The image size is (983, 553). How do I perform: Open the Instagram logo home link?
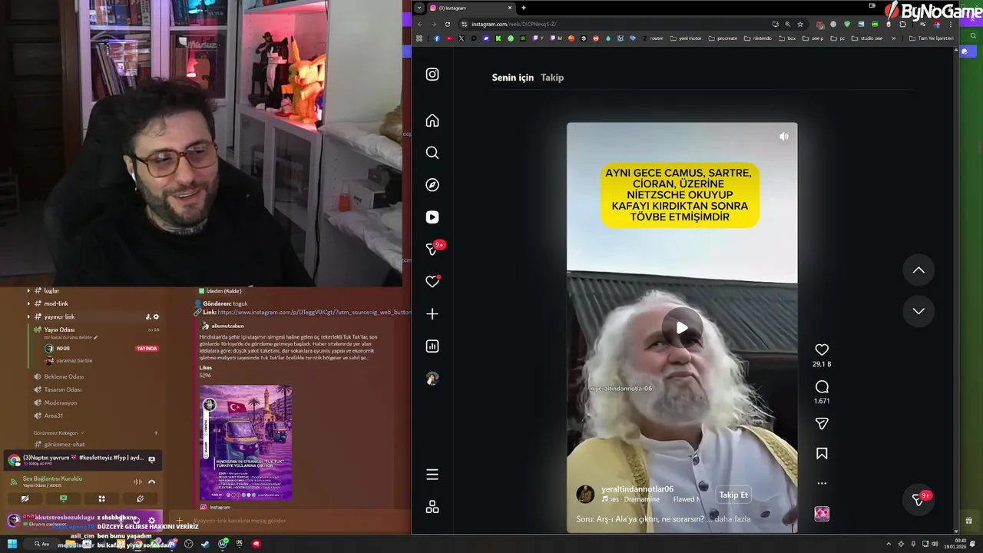432,75
